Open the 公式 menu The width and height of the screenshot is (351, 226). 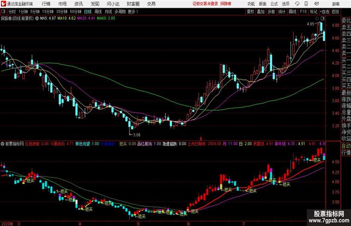274,4
